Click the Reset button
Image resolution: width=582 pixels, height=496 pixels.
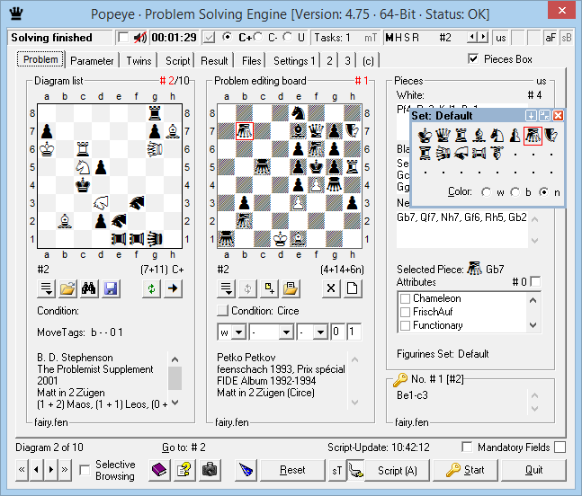click(x=292, y=470)
